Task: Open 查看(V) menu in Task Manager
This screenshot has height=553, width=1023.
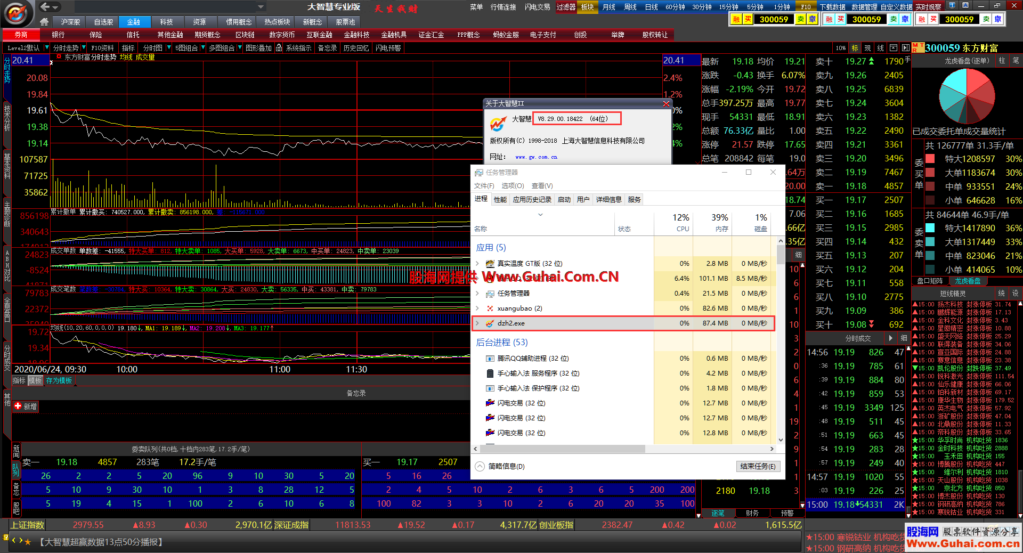Action: 542,186
